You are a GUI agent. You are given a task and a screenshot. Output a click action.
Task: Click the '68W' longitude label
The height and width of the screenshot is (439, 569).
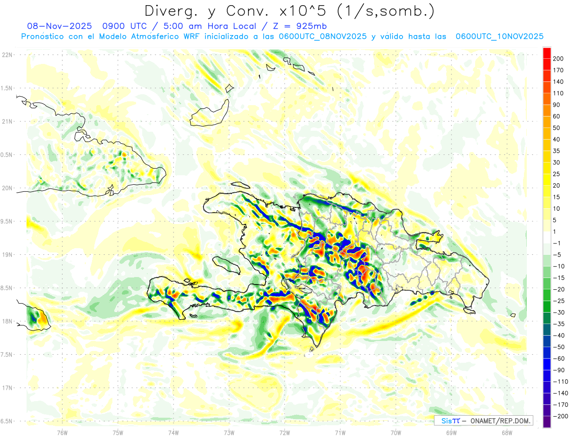coord(506,433)
